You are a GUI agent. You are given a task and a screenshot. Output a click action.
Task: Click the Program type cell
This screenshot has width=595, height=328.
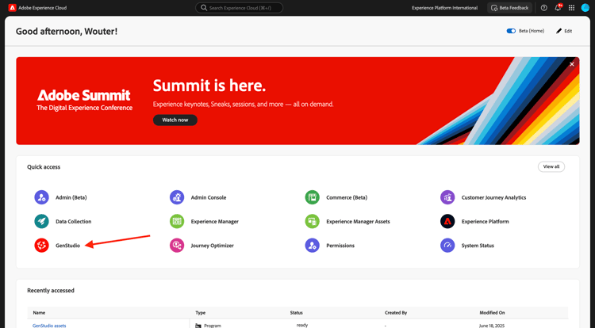(208, 326)
